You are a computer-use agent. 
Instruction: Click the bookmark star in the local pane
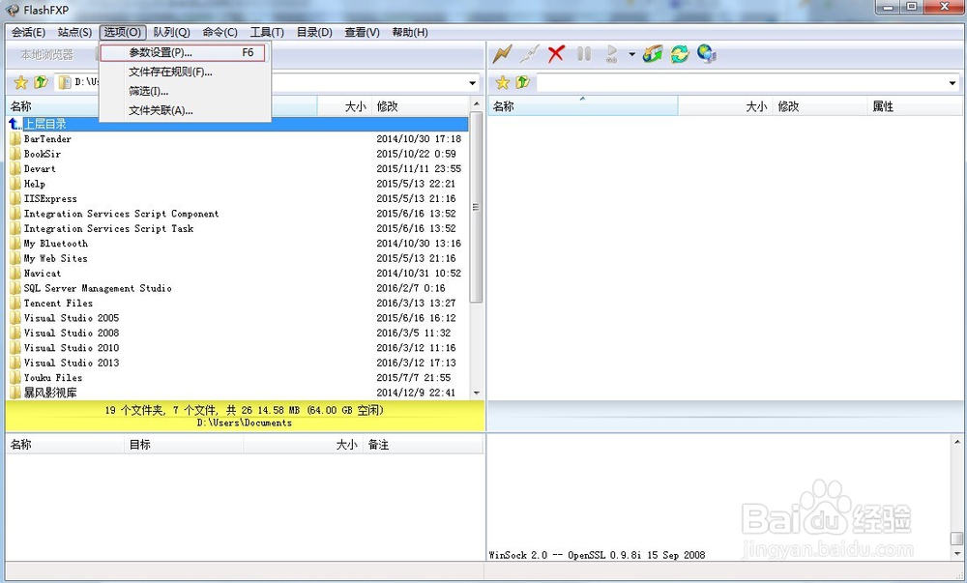[x=21, y=82]
